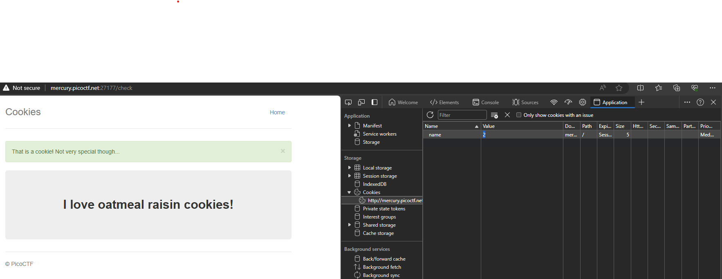
Task: Click the refresh cookies icon
Action: 430,115
